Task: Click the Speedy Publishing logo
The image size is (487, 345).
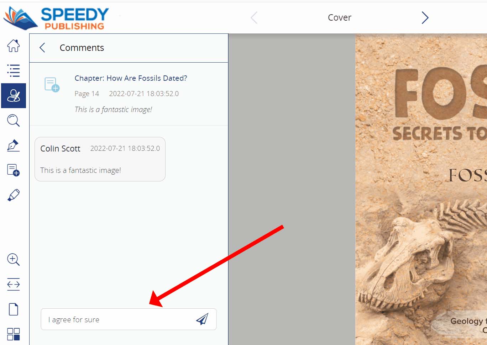Action: click(56, 18)
